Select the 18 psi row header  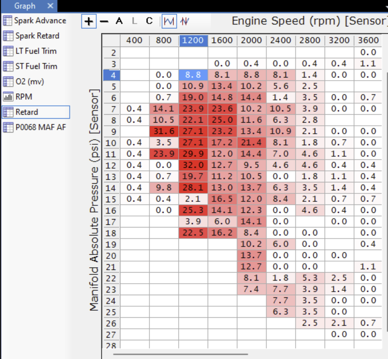click(112, 233)
